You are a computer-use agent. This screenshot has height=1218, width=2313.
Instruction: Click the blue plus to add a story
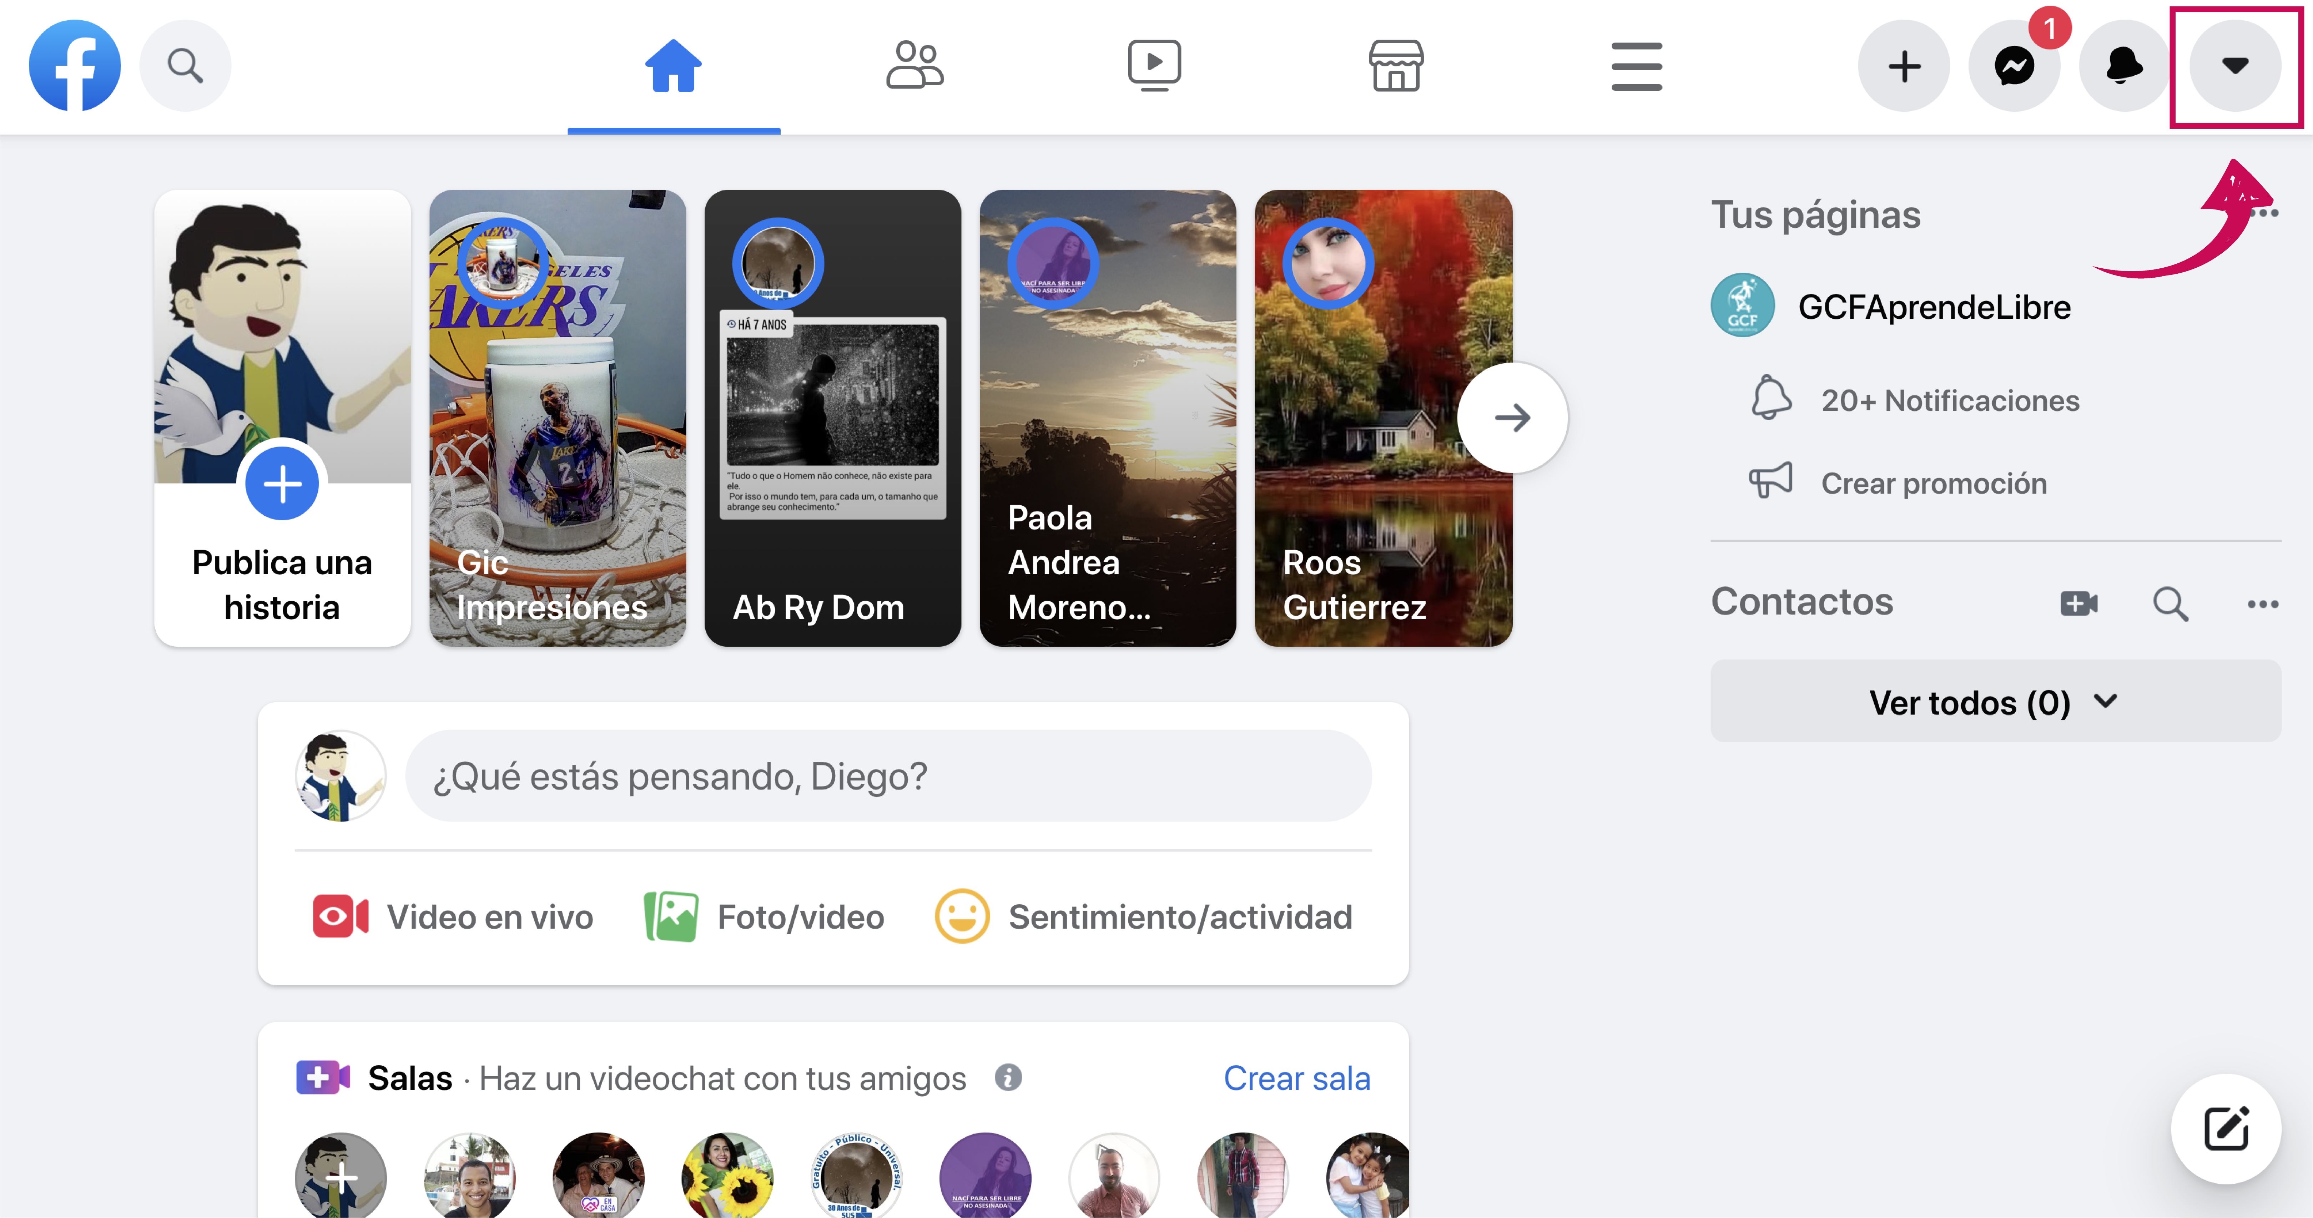point(282,485)
